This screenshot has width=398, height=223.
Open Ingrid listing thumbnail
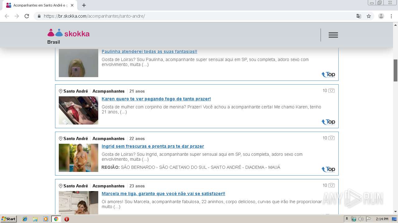coord(78,158)
